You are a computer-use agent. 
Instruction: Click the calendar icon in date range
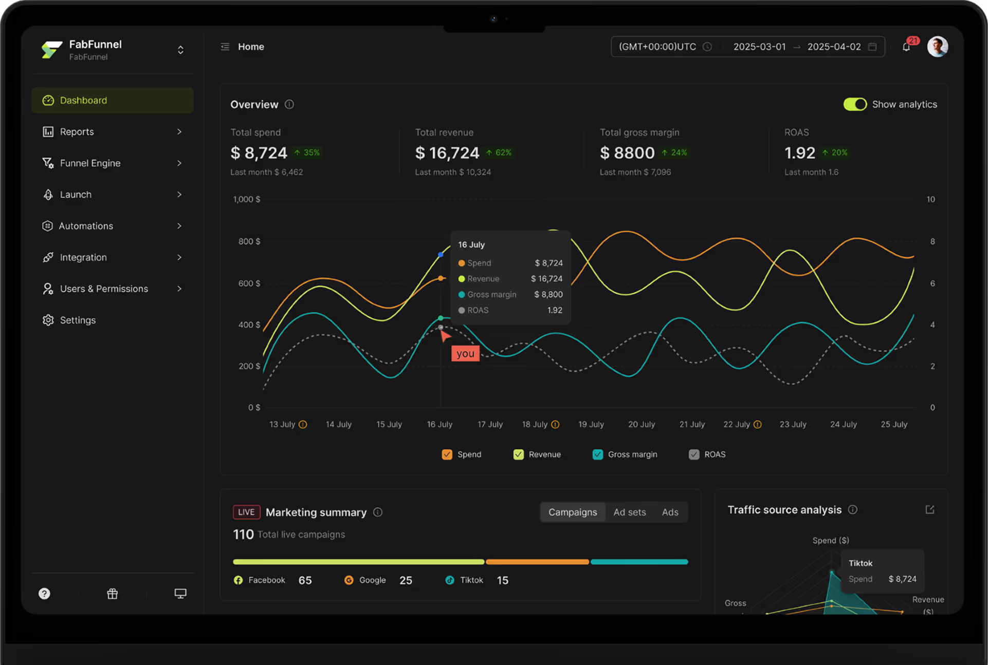[872, 47]
